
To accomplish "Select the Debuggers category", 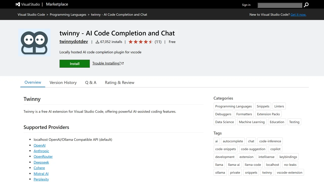I will click(223, 114).
